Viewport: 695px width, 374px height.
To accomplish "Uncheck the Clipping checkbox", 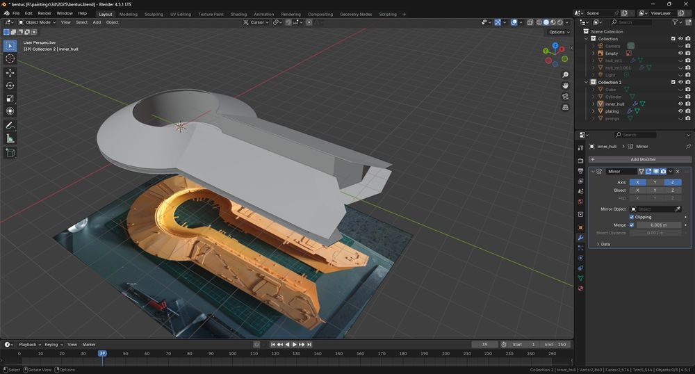I will [x=632, y=217].
